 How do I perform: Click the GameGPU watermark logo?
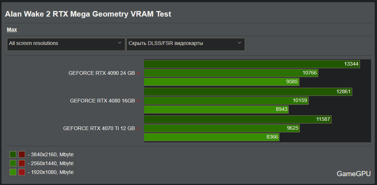point(353,174)
